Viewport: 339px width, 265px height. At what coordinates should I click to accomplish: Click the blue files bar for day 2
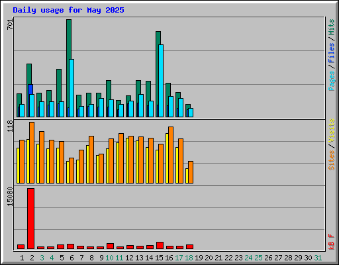[x=30, y=89]
